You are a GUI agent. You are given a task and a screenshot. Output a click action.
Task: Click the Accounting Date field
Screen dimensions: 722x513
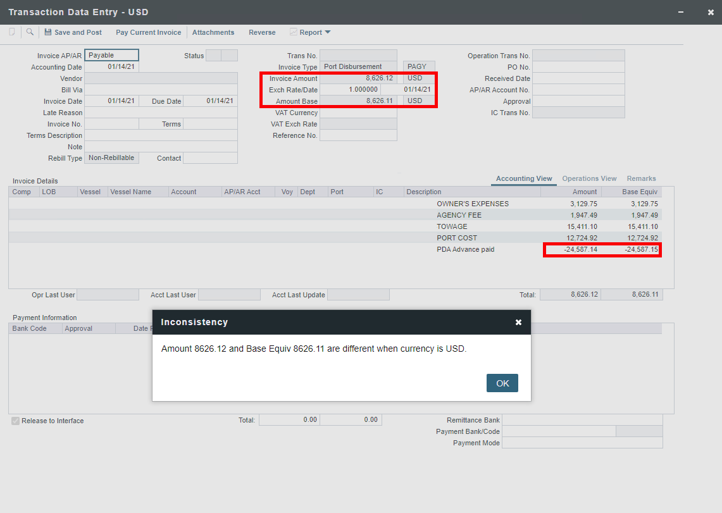[x=111, y=67]
